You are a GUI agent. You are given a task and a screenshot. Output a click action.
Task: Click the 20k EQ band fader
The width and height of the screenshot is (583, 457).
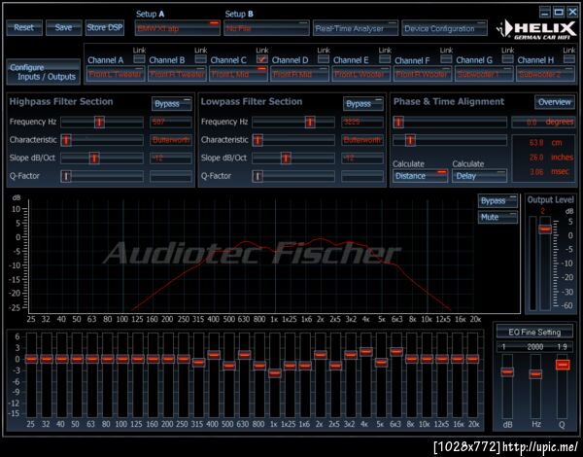[472, 359]
